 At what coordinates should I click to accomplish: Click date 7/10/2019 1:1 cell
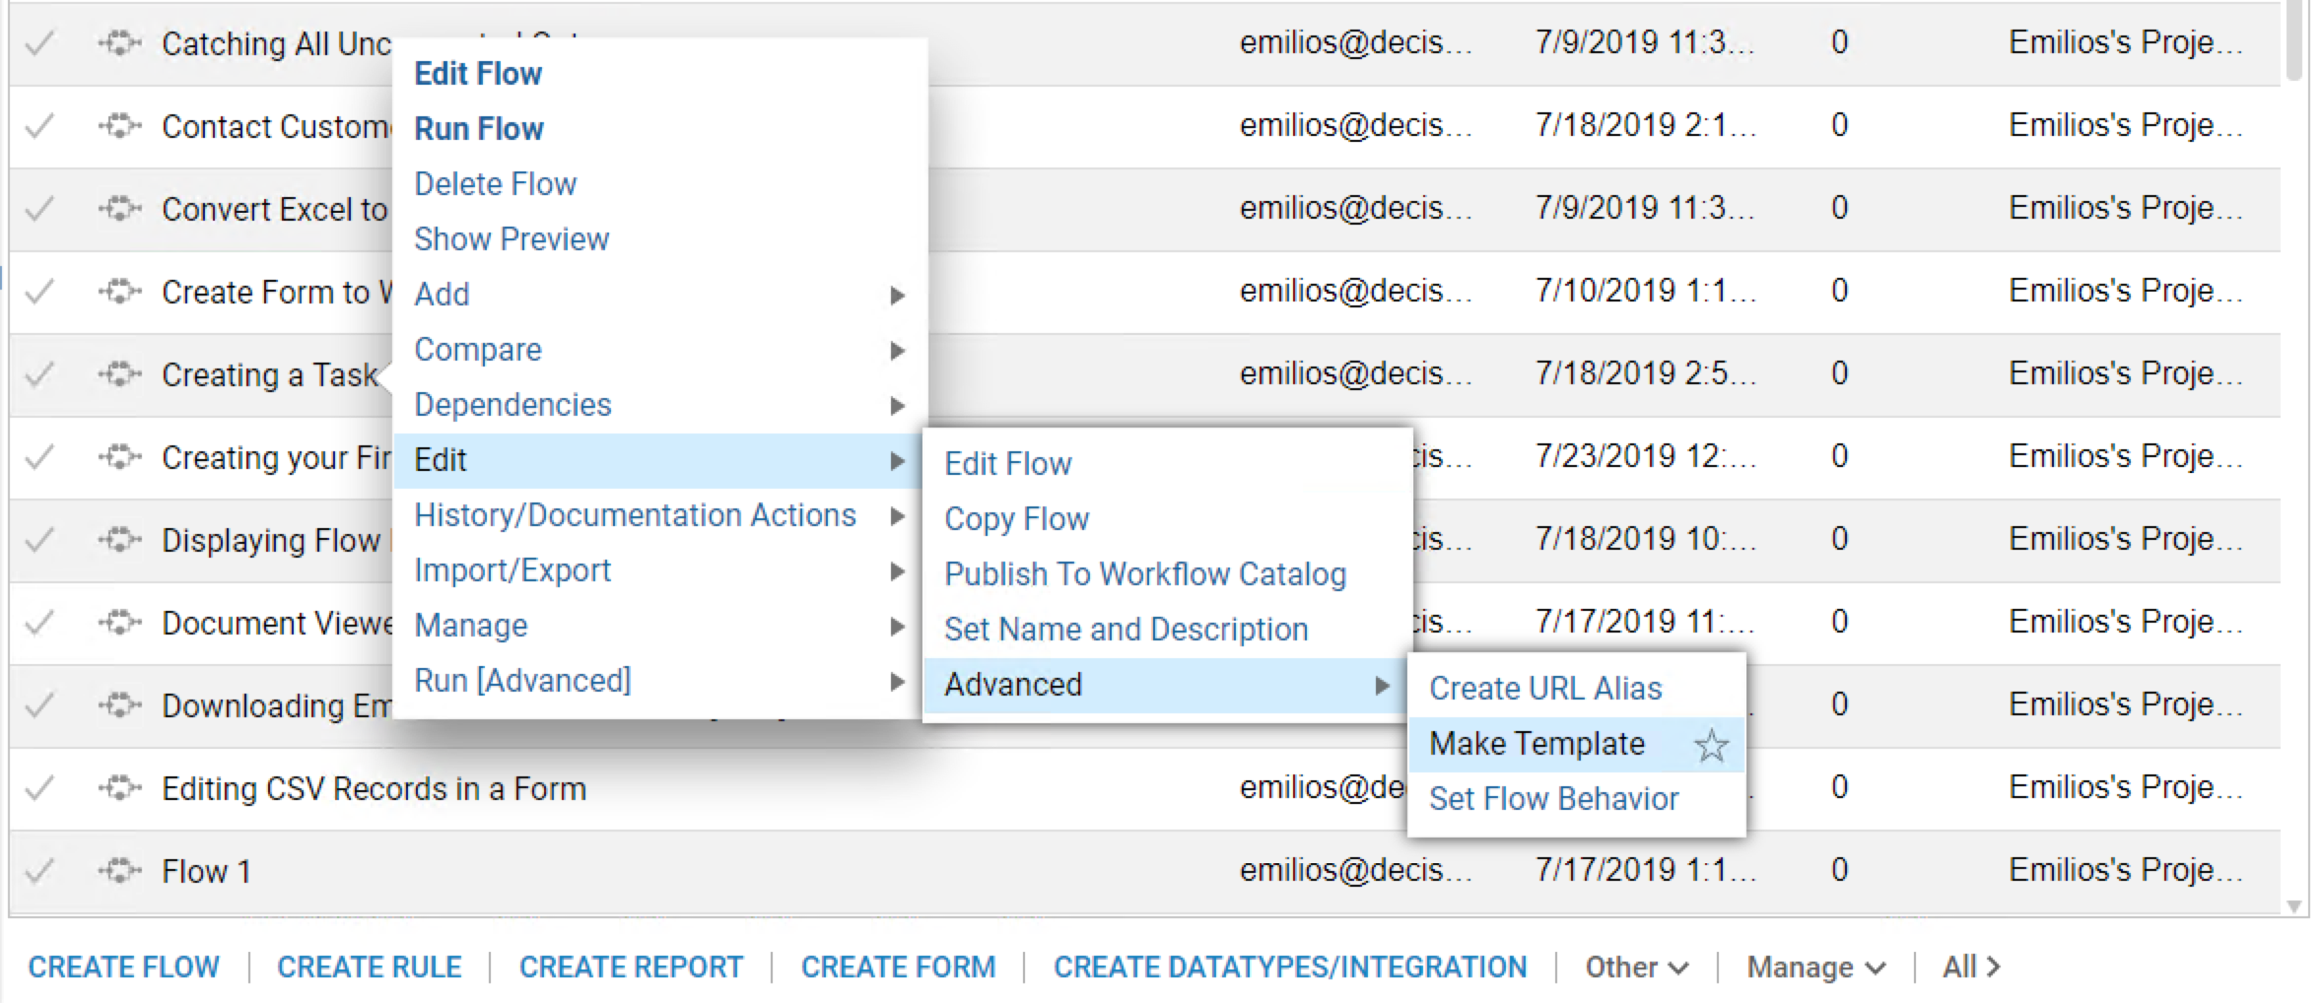pos(1646,291)
